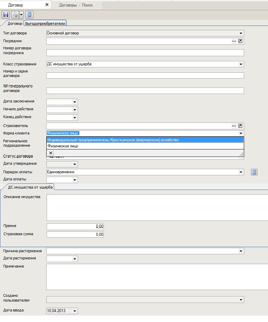This screenshot has width=268, height=322.
Task: Click the Save diskette icon in toolbar
Action: pyautogui.click(x=5, y=15)
